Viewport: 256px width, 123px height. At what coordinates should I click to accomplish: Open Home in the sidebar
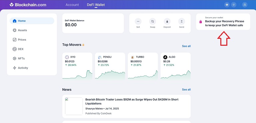point(32,21)
